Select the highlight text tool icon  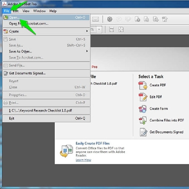(x=128, y=19)
